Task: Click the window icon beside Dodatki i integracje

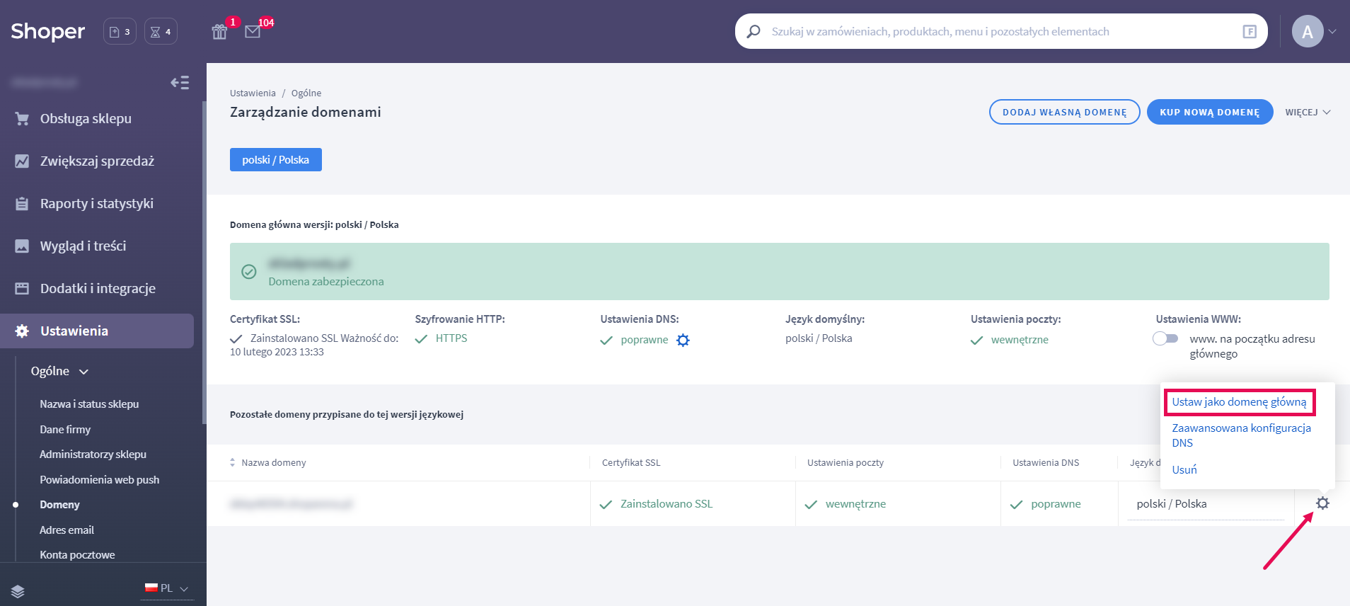Action: click(22, 288)
